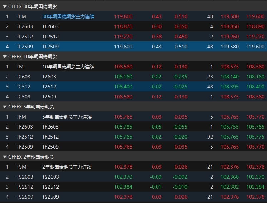Click T2603 bid price 108.140
Image resolution: width=267 pixels, height=203 pixels.
230,77
